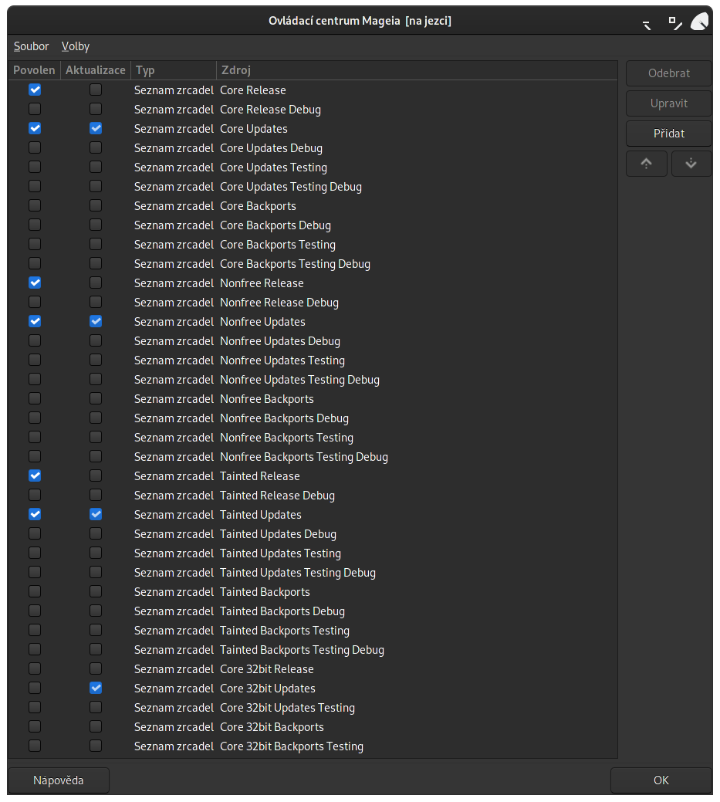Enable Aktualizace for Core Updates Testing
Viewport: 720px width, 802px height.
(x=96, y=168)
